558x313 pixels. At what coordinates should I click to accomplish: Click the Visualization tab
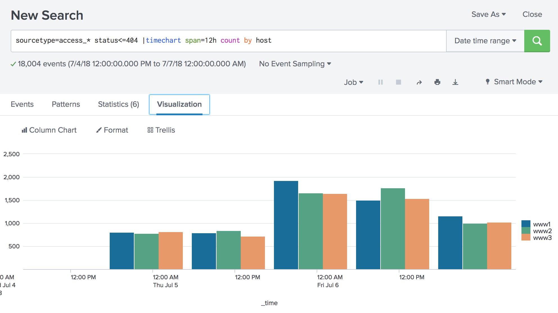click(179, 104)
